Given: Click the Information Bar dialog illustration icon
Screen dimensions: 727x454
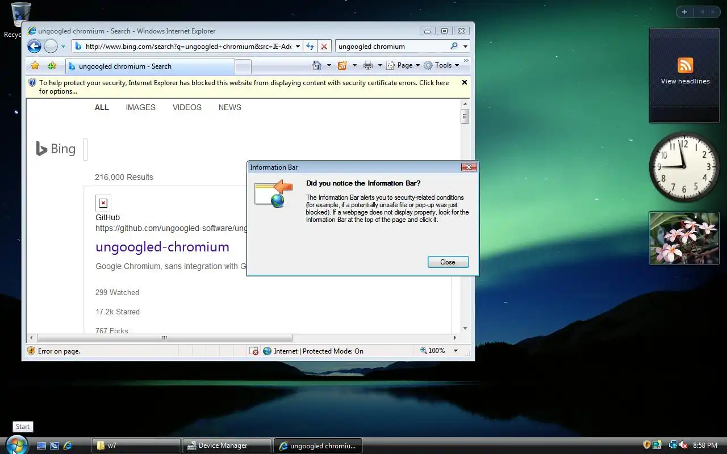Looking at the screenshot, I should tap(273, 194).
